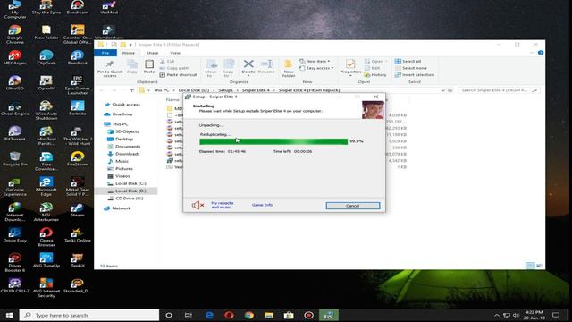Open the ribbon help question mark icon

pyautogui.click(x=541, y=53)
